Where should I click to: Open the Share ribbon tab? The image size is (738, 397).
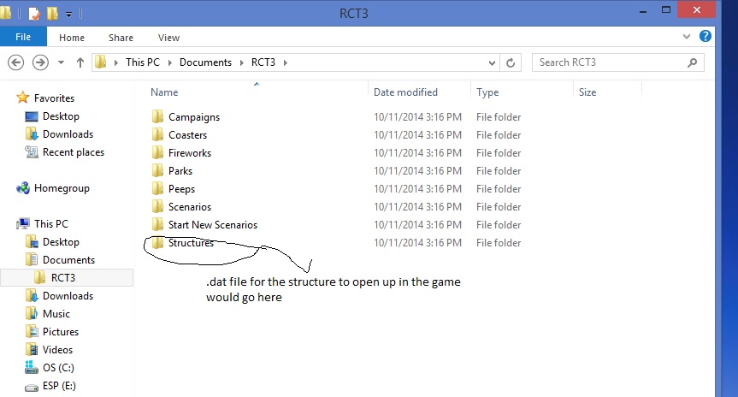[121, 38]
